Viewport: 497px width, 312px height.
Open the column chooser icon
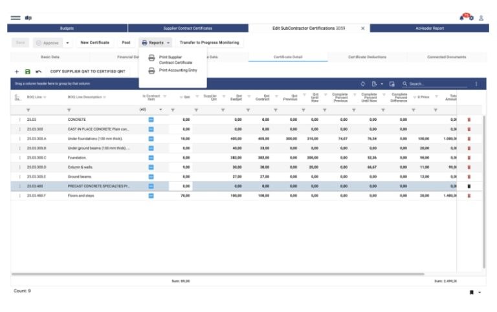click(392, 84)
